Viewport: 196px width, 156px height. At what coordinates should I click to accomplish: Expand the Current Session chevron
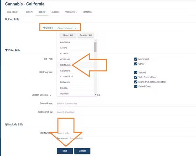pos(51,95)
